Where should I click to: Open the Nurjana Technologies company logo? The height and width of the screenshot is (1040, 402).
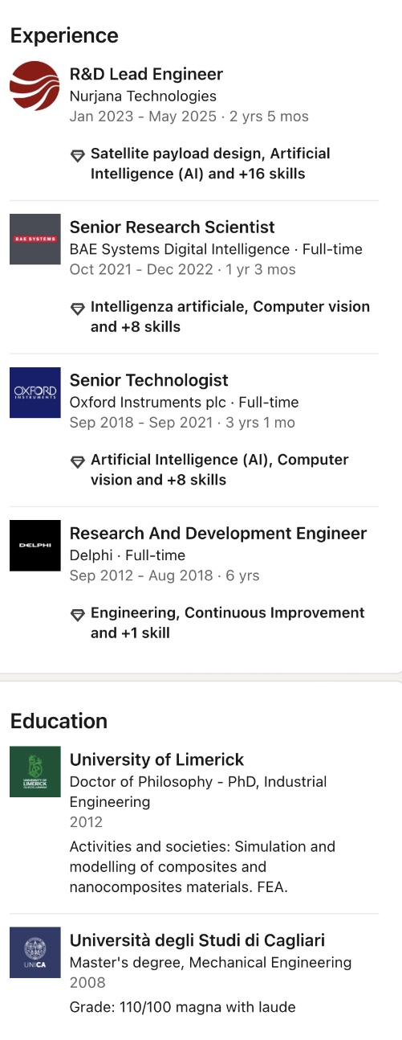tap(35, 86)
